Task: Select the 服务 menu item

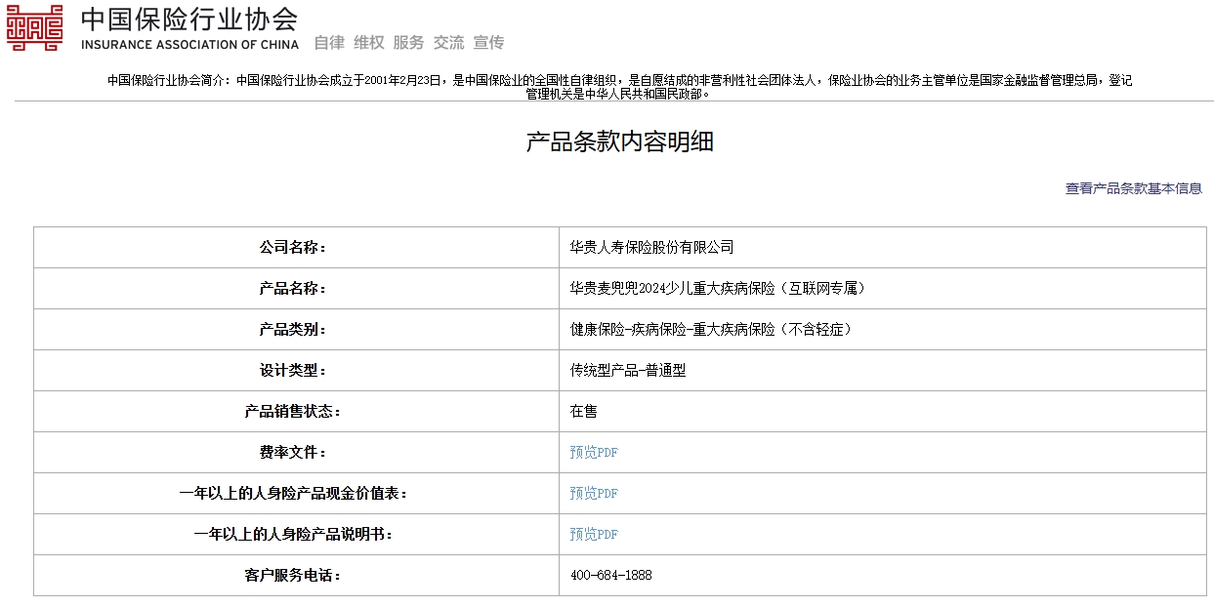Action: pos(407,42)
